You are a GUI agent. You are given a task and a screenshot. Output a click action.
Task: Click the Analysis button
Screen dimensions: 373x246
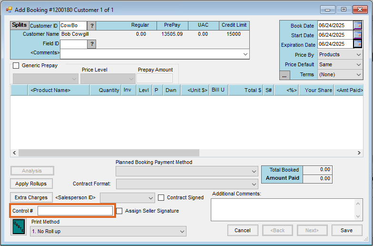[x=32, y=171]
